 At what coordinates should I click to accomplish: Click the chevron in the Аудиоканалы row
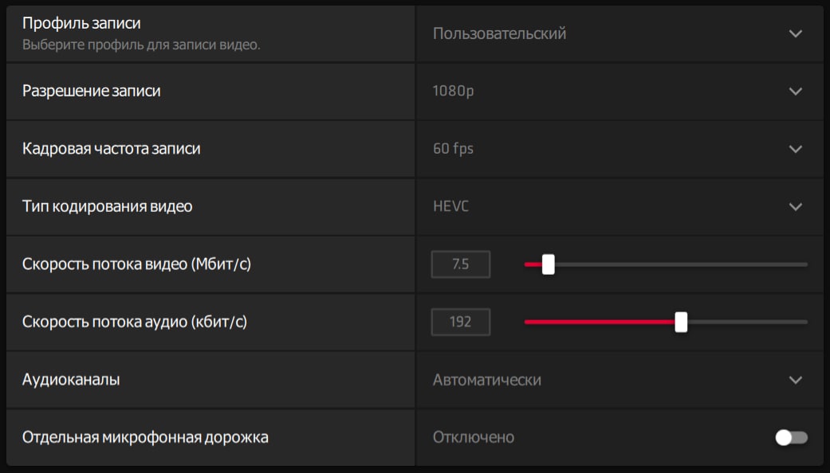click(x=795, y=380)
